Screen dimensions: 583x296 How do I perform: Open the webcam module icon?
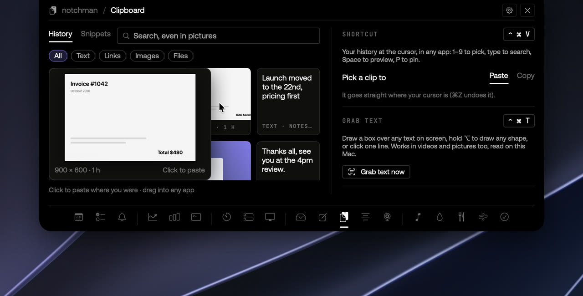tap(387, 217)
